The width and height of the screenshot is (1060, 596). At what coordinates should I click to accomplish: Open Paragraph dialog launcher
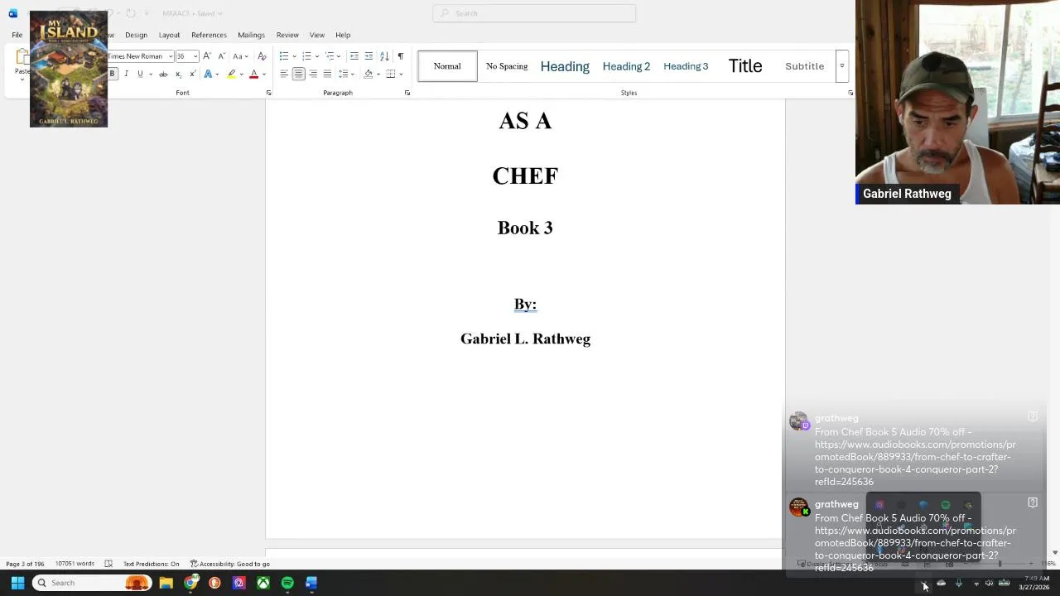pyautogui.click(x=407, y=93)
